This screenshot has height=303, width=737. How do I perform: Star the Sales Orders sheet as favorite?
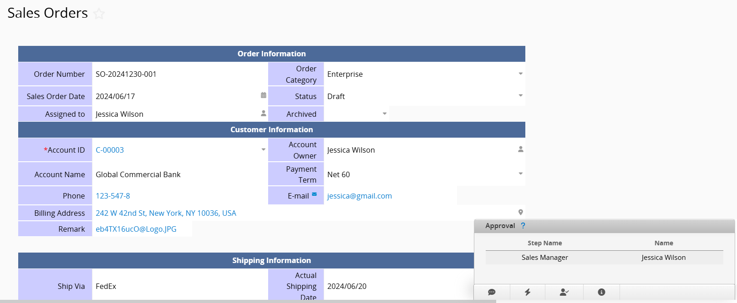click(x=99, y=14)
